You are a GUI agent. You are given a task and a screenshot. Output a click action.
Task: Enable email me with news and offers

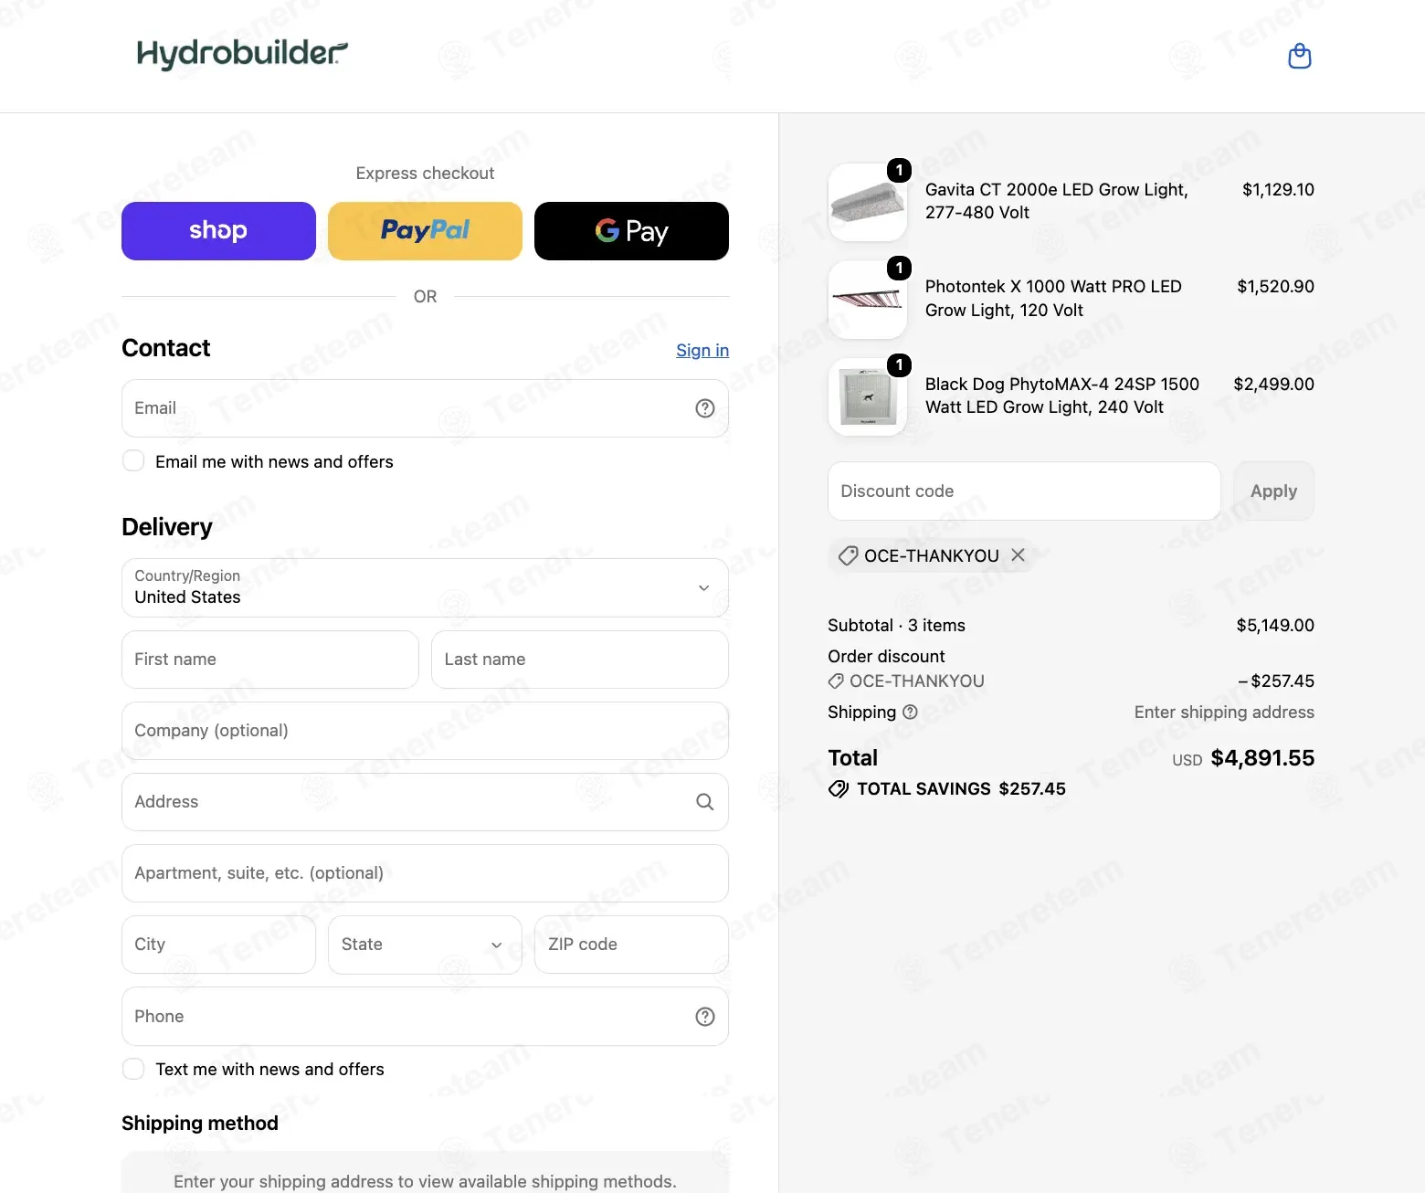click(133, 461)
